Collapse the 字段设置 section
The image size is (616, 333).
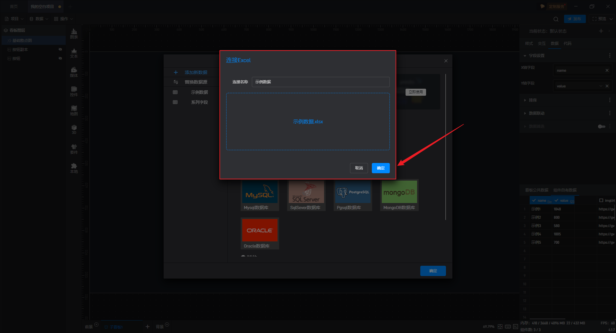point(525,56)
